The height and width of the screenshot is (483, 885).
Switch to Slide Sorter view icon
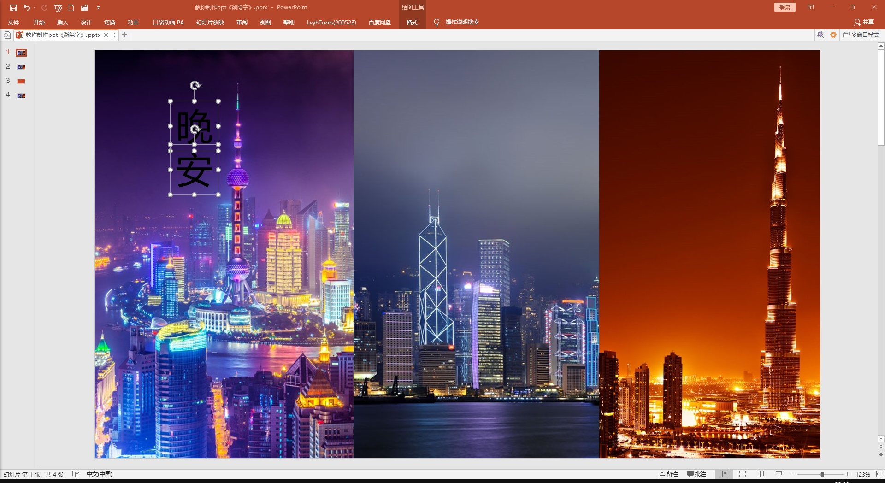point(743,474)
